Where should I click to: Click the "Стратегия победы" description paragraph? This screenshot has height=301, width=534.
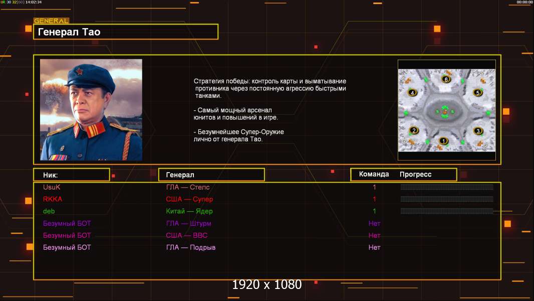(270, 88)
